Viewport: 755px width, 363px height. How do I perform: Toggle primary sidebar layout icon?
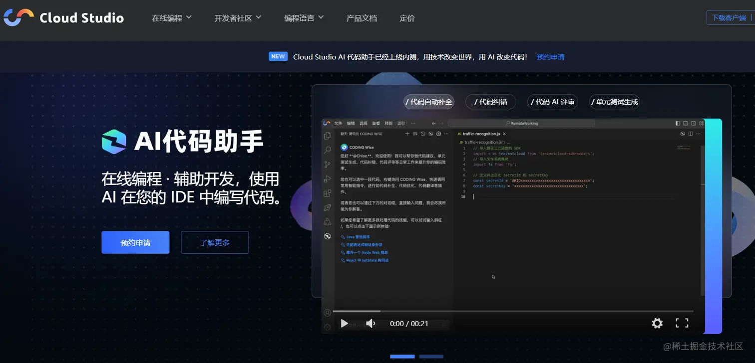click(x=678, y=123)
